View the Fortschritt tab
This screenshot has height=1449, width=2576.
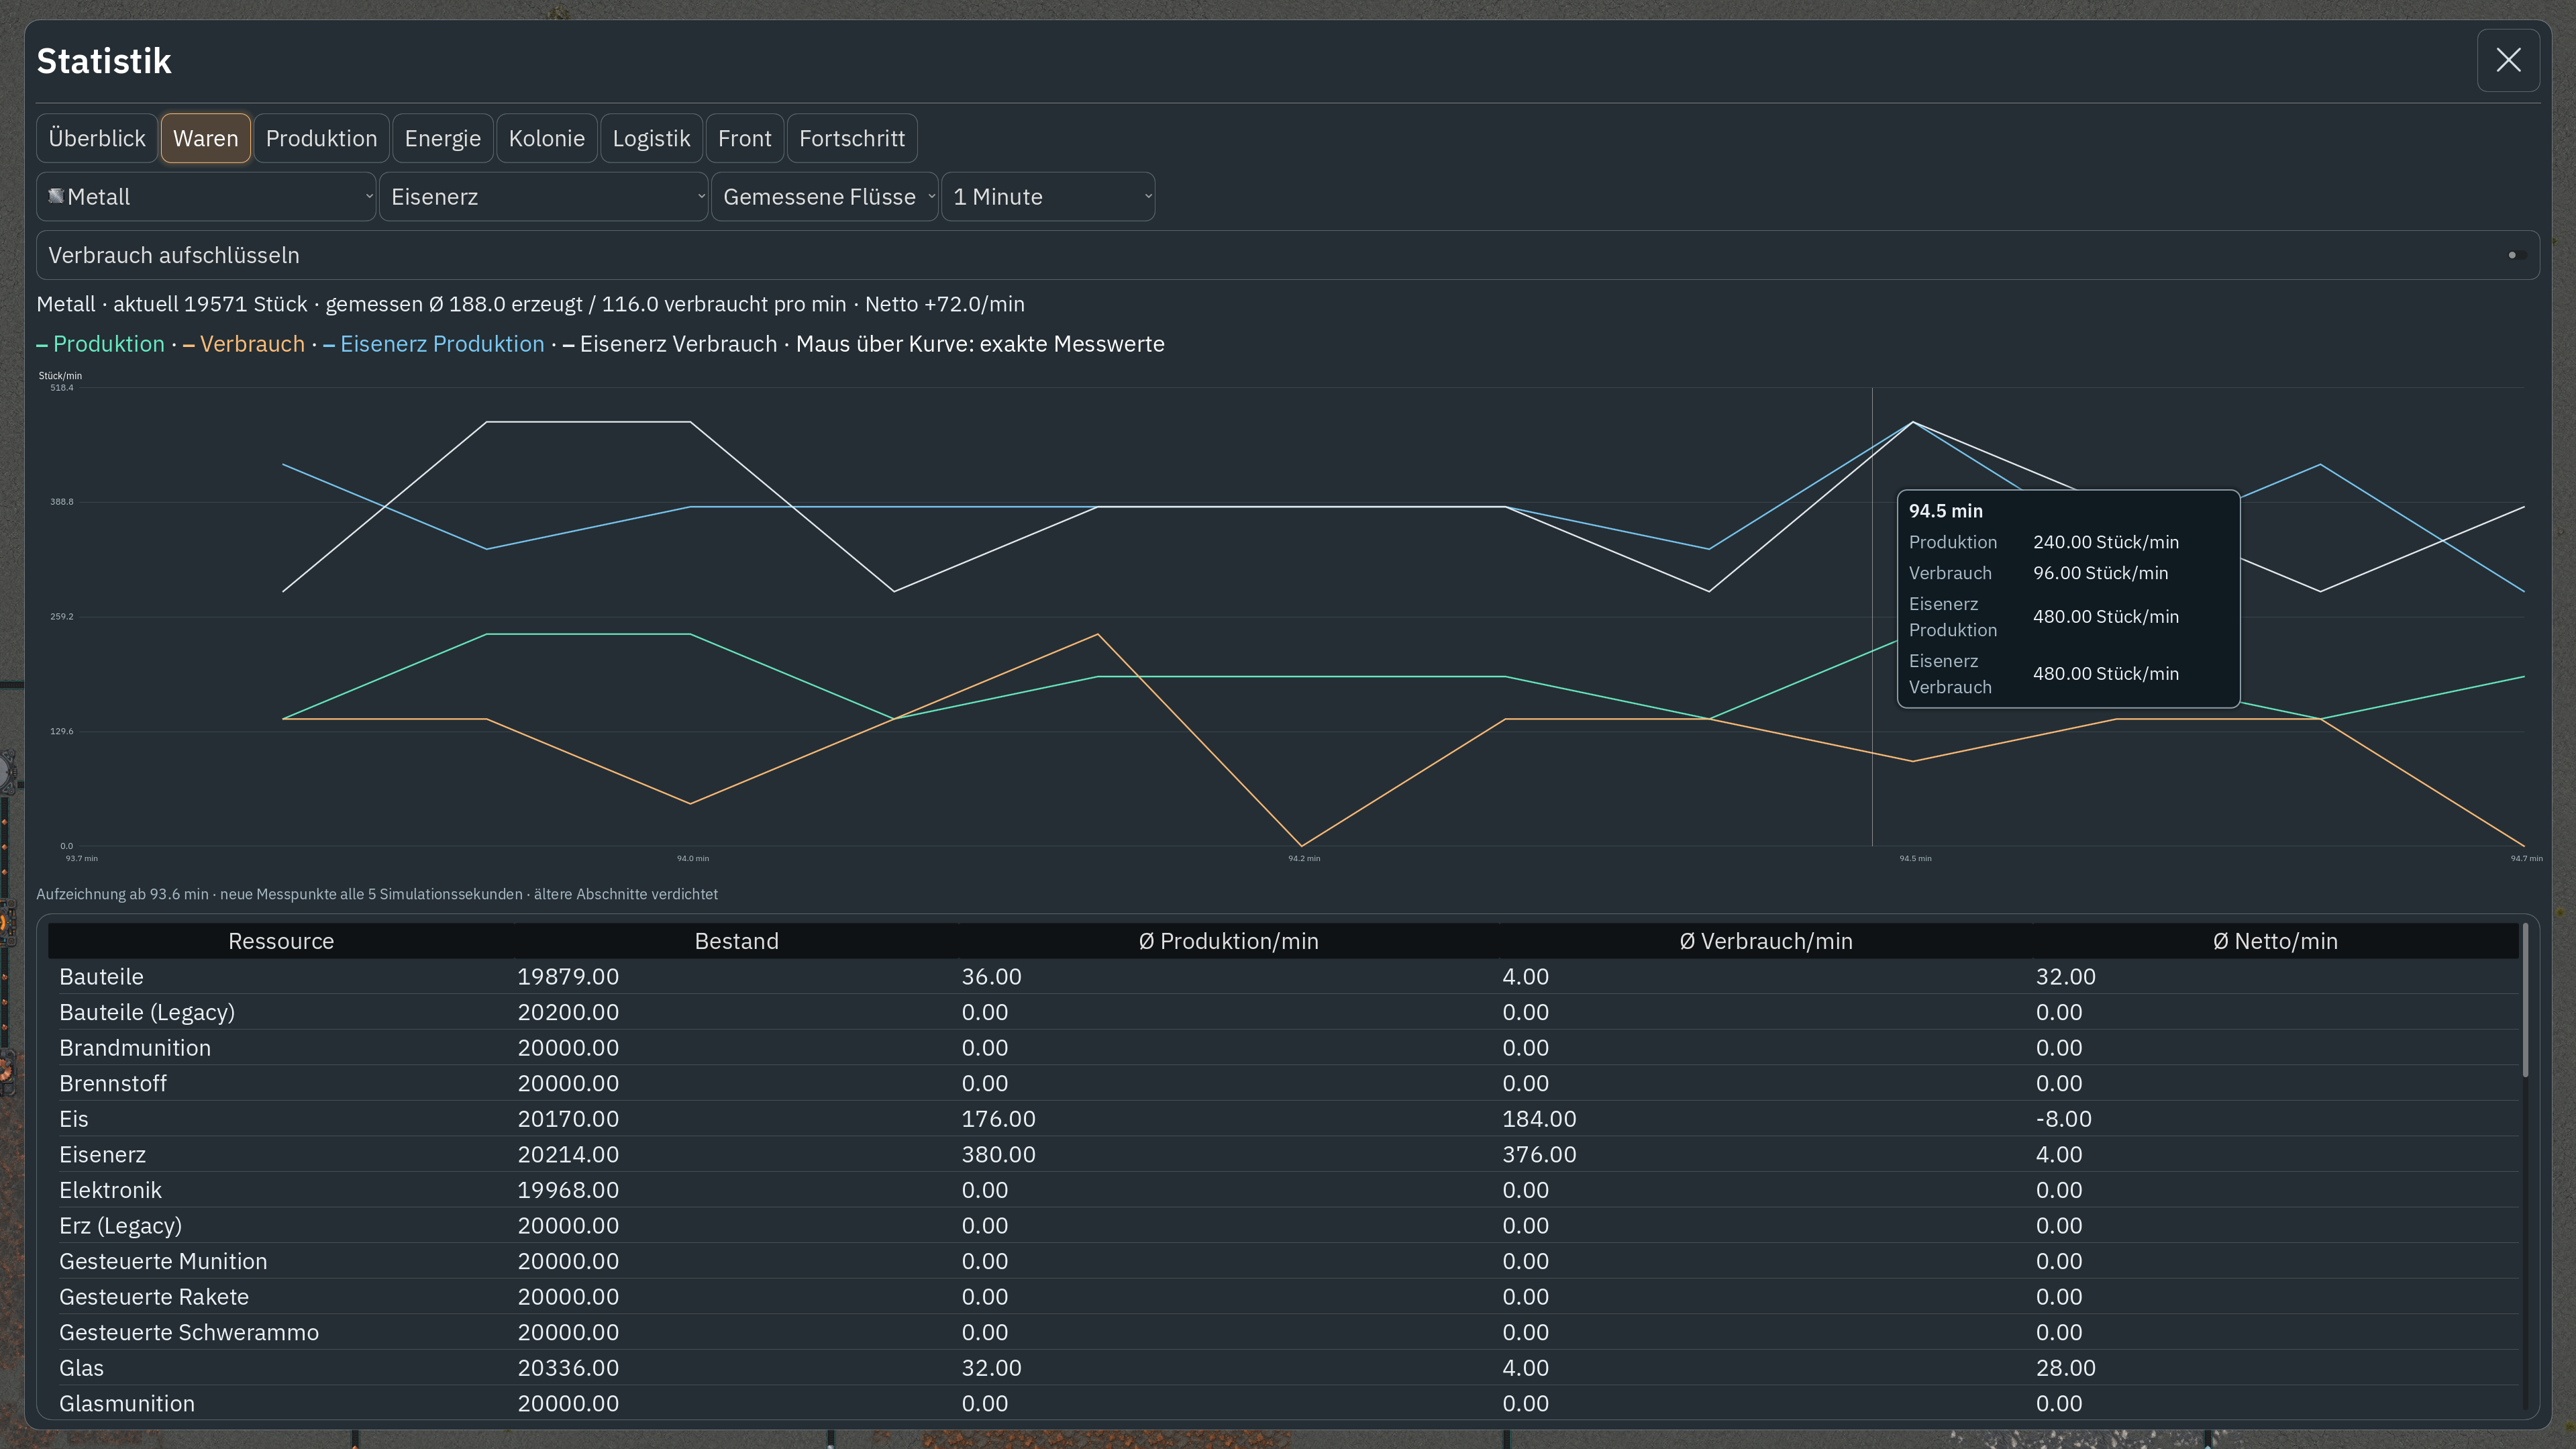(x=852, y=138)
